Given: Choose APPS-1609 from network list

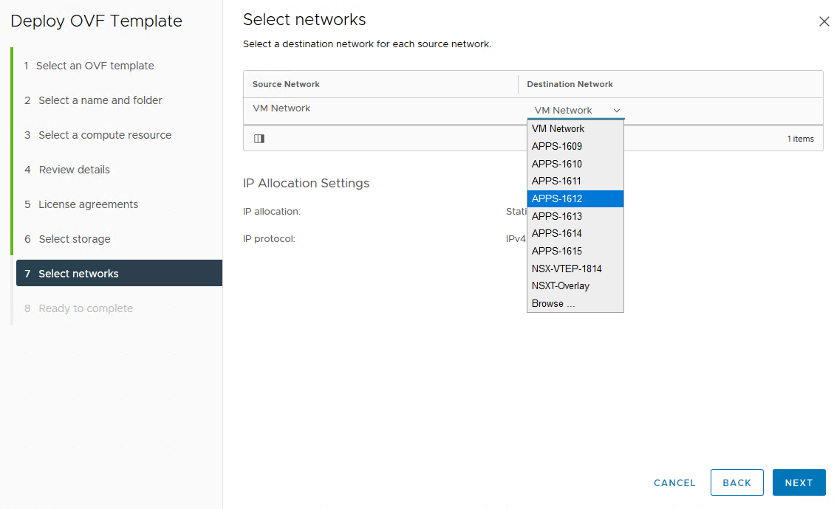Looking at the screenshot, I should tap(557, 146).
